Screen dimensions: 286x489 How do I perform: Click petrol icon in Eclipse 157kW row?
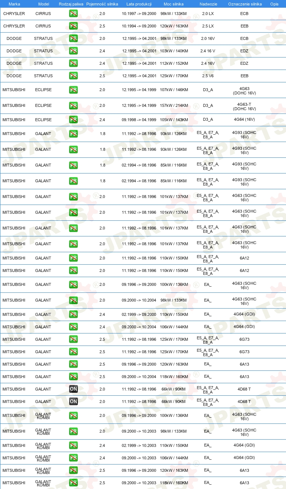(x=74, y=105)
